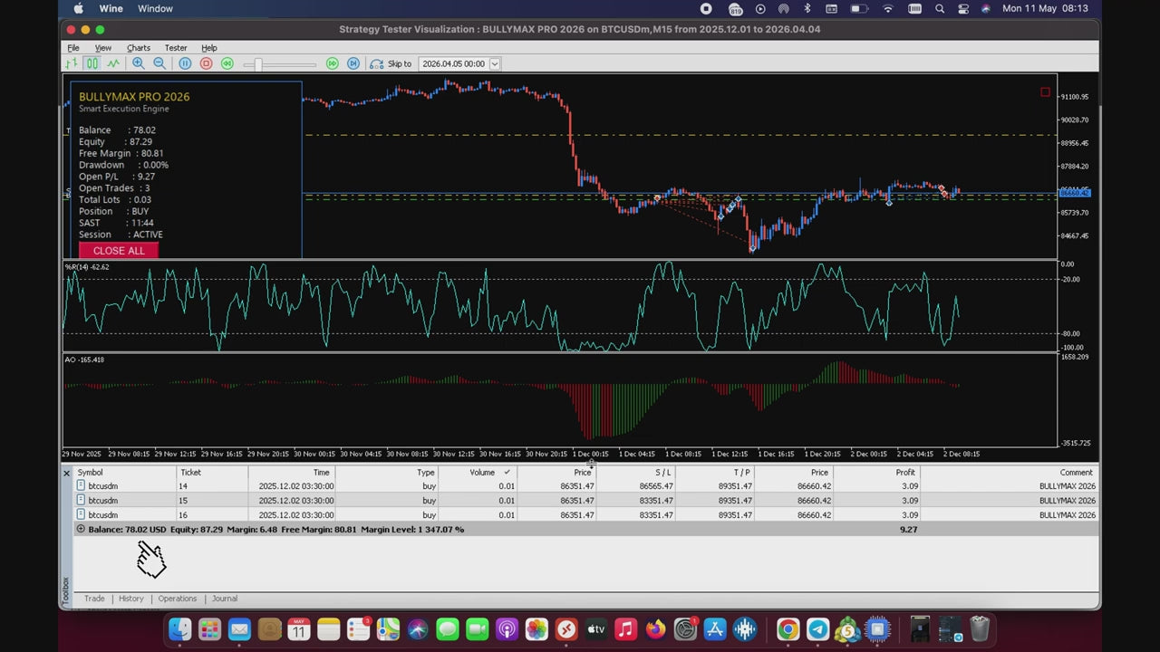
Task: Switch chart to bar chart mode
Action: (x=72, y=63)
